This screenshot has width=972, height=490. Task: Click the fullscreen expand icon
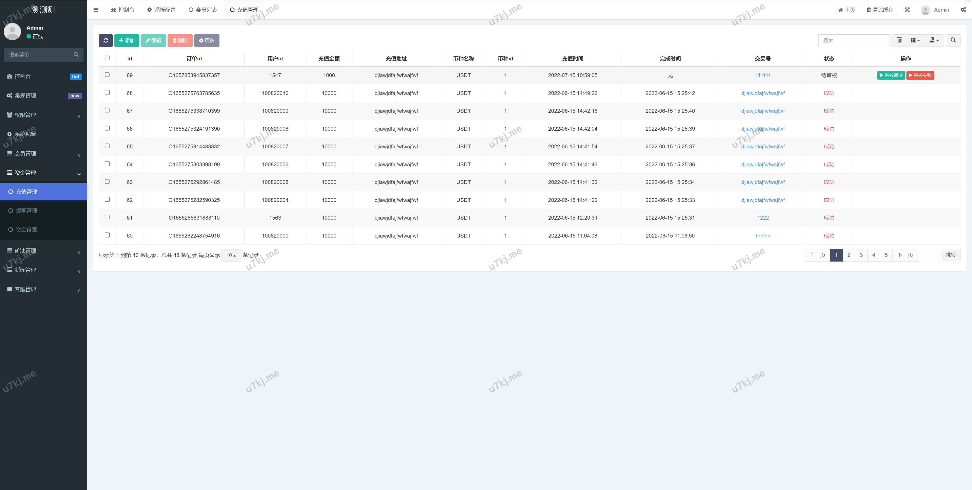coord(907,10)
